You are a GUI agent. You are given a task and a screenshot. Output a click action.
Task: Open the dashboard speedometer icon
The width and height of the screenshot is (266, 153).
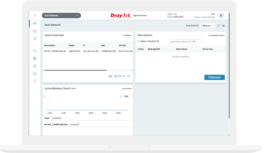(x=35, y=23)
